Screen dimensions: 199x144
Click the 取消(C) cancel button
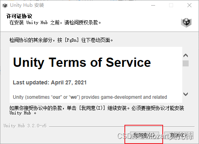[179, 136]
